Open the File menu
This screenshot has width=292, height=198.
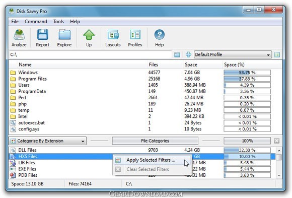coord(15,22)
